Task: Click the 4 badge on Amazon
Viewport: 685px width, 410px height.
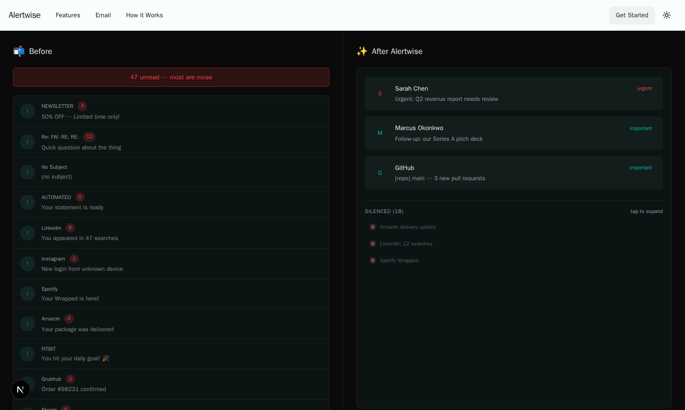Action: coord(69,319)
